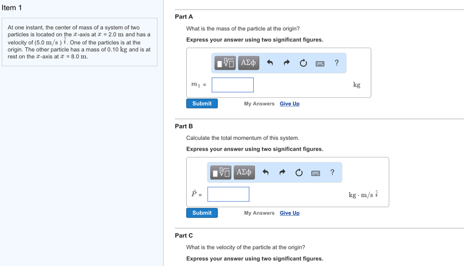This screenshot has width=464, height=266.
Task: Open math templates button in Part B
Action: pyautogui.click(x=221, y=172)
